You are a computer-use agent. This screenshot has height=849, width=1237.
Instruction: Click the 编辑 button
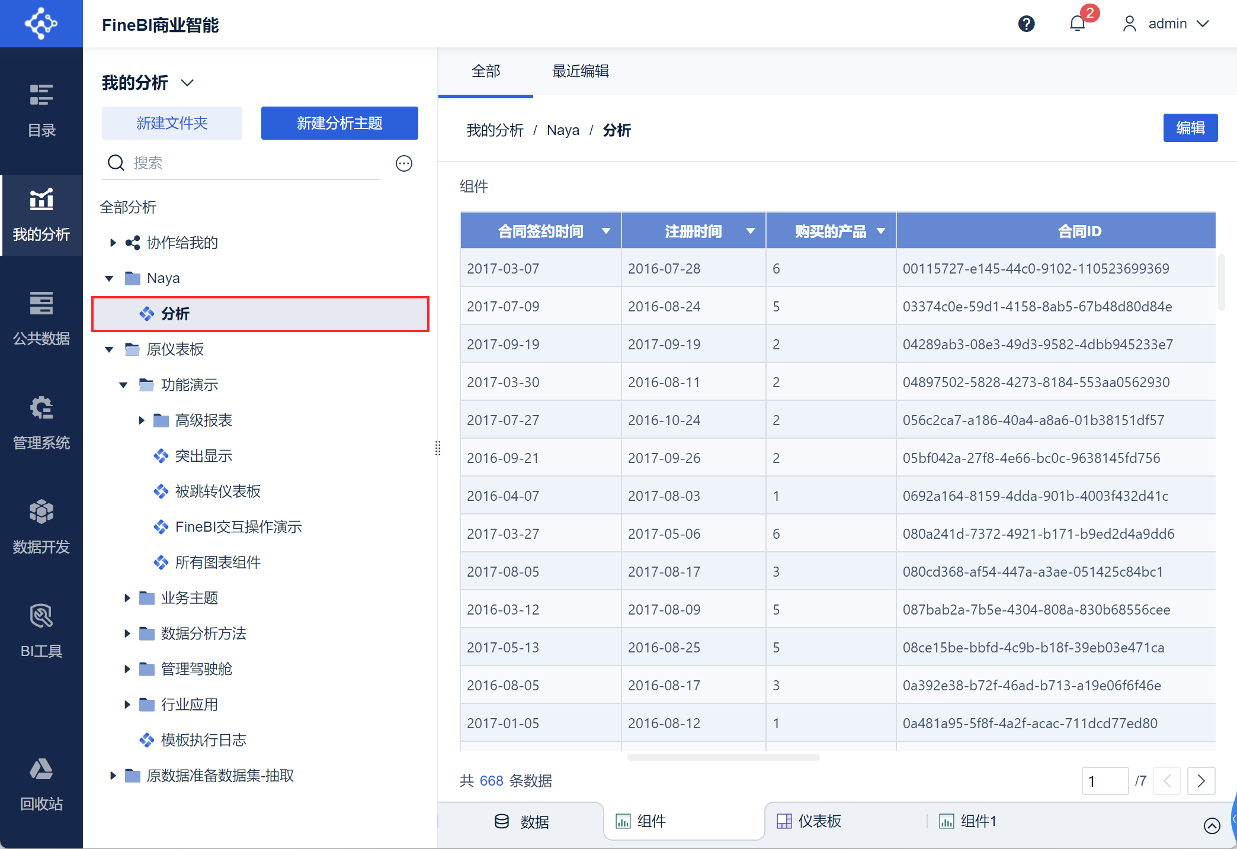(1190, 128)
